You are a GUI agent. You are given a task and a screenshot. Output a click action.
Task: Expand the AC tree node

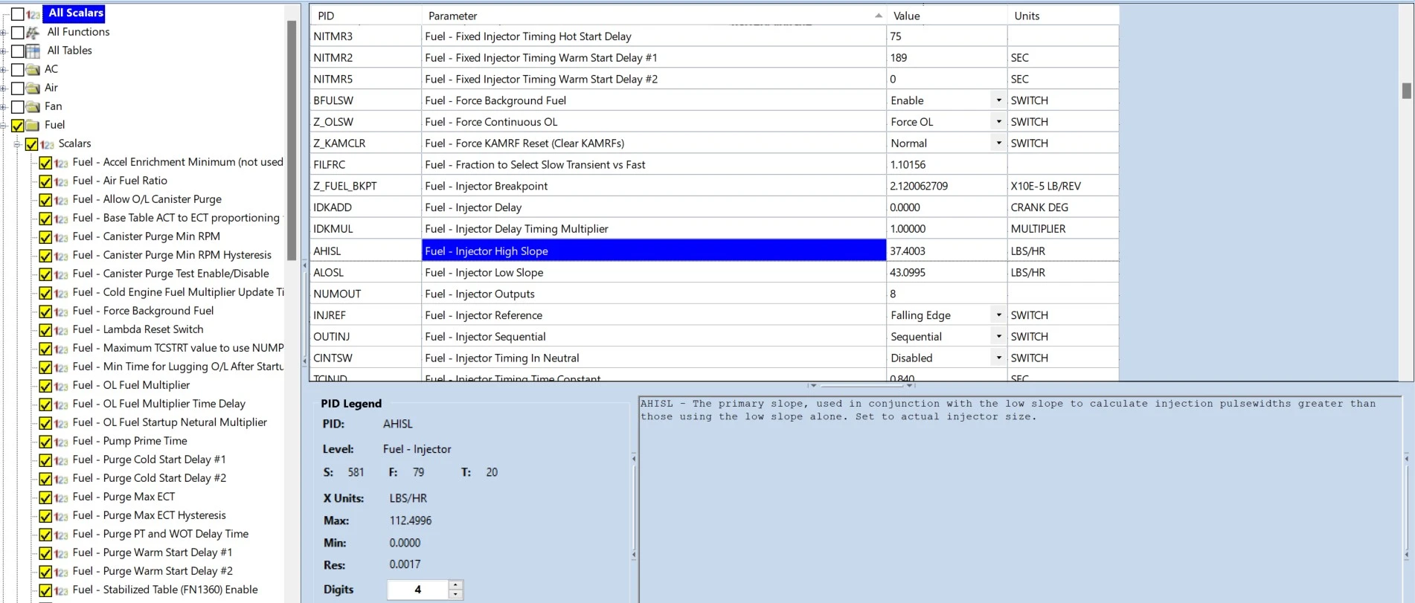coord(4,70)
